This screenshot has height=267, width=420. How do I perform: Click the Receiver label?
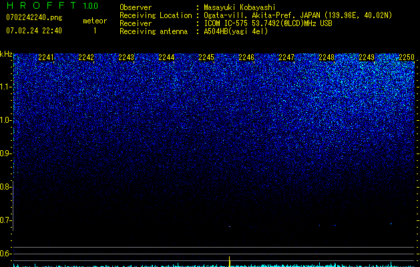(x=136, y=23)
